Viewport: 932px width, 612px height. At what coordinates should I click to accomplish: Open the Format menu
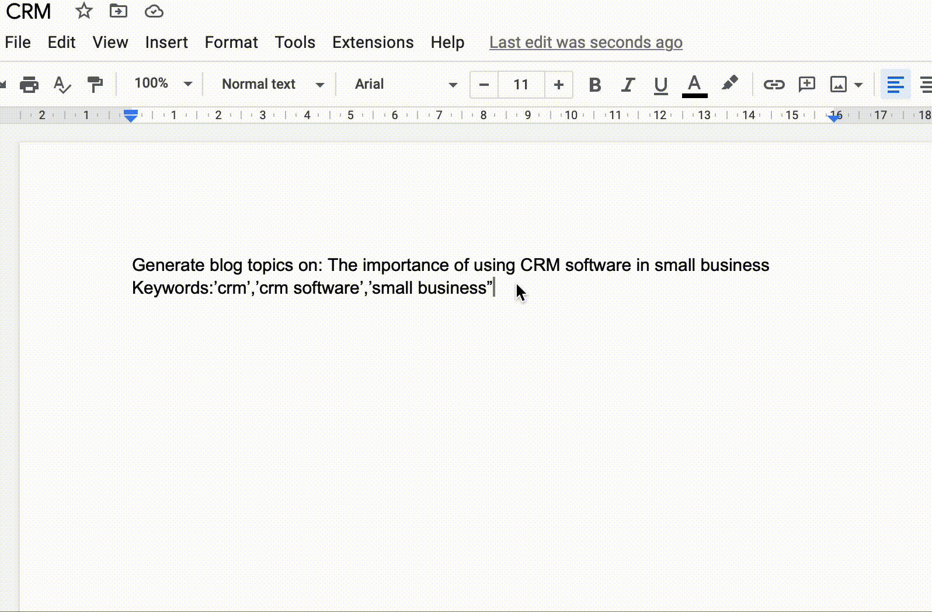231,42
